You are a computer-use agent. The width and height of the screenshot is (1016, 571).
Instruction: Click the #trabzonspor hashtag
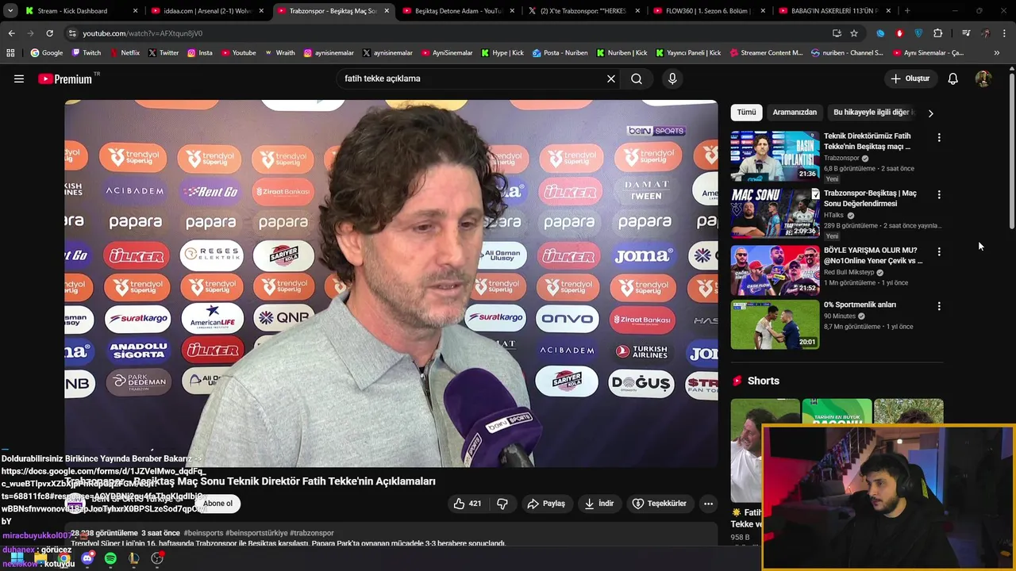(312, 533)
